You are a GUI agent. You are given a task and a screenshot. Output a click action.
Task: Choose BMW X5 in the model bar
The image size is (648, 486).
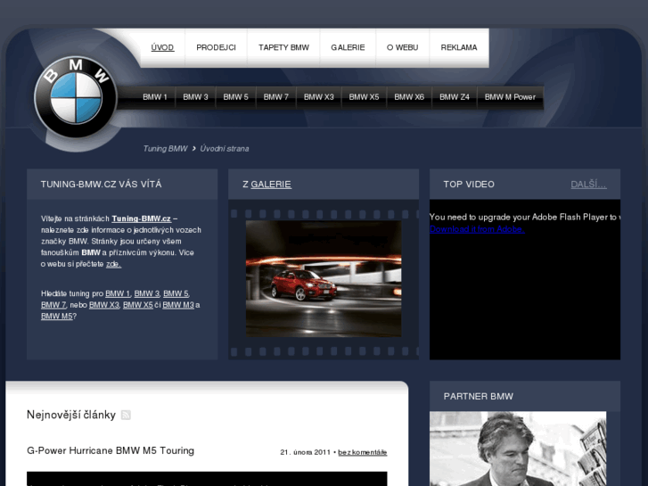pos(364,97)
